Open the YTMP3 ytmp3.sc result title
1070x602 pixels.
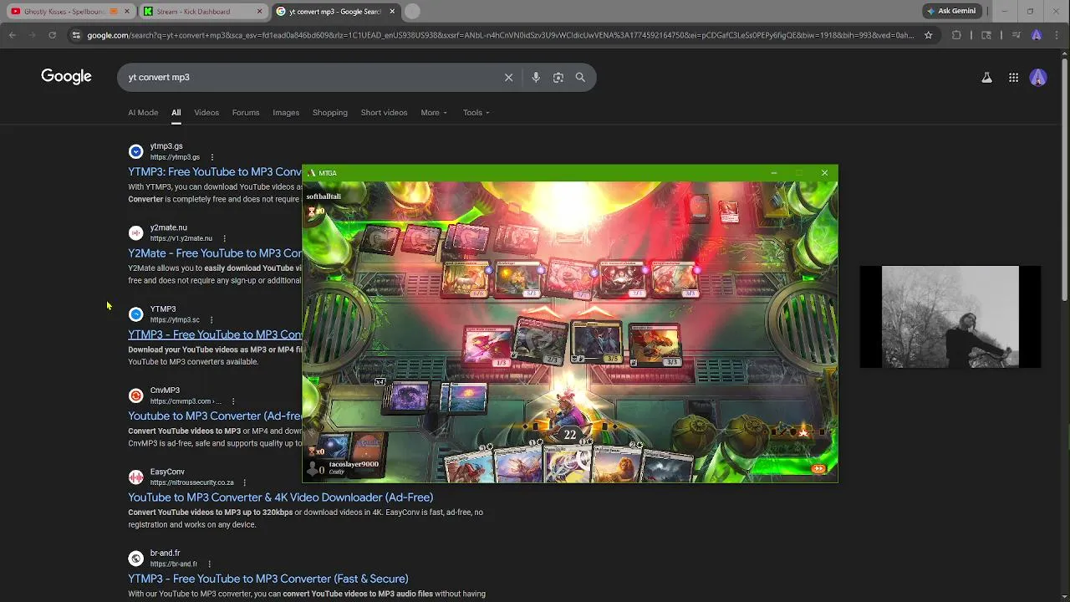pos(215,334)
